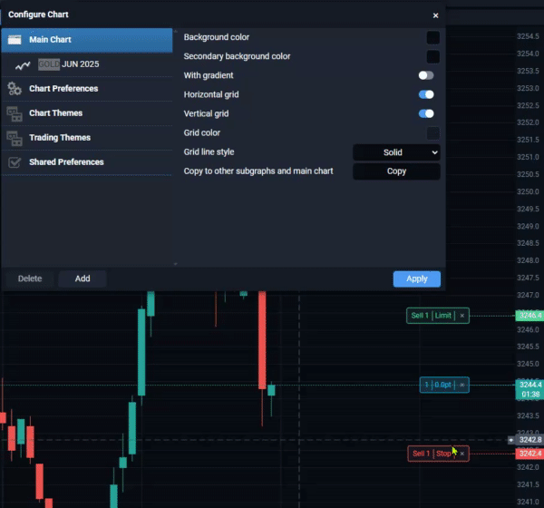Click the GOLD JUN 2025 line chart icon

tap(23, 65)
